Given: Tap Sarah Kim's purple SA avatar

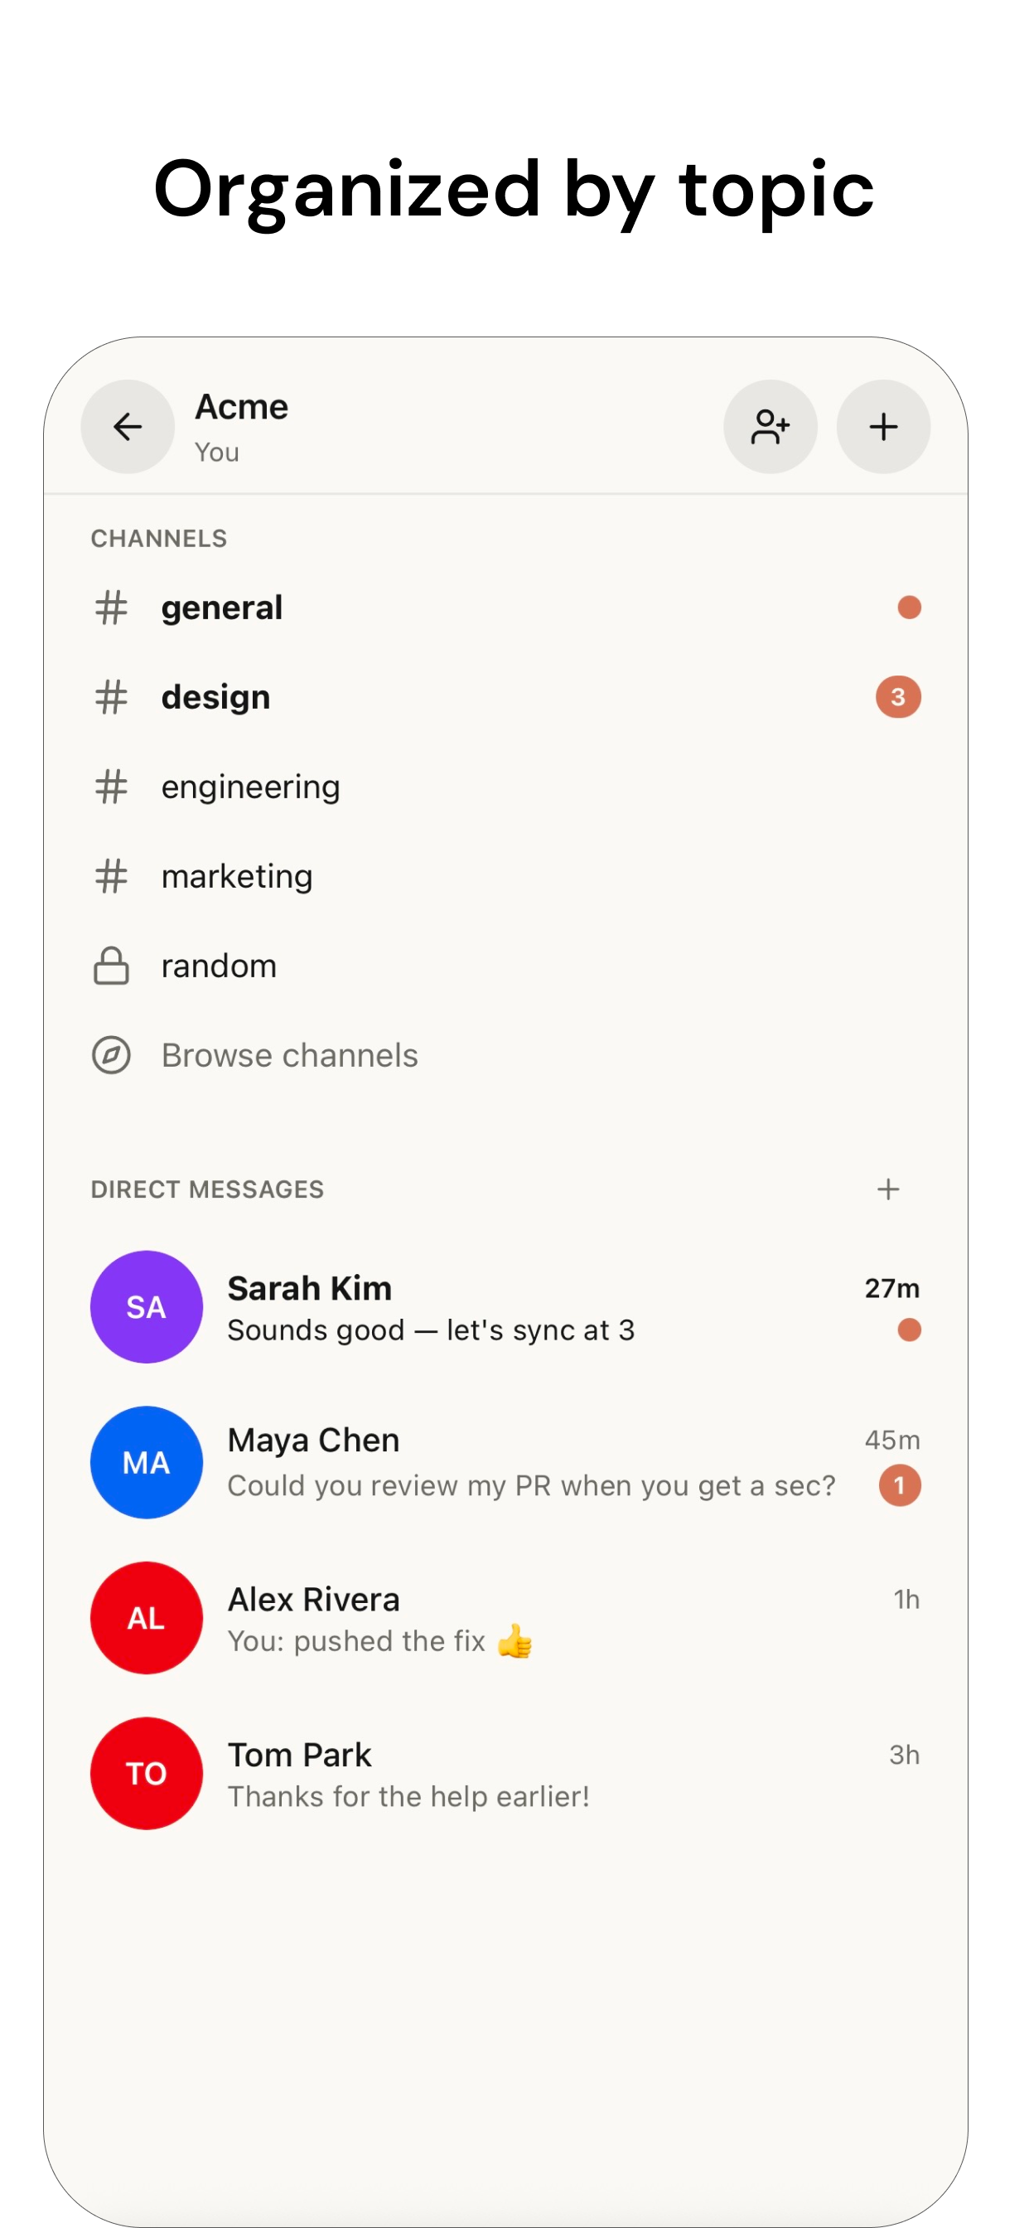Looking at the screenshot, I should click(146, 1307).
